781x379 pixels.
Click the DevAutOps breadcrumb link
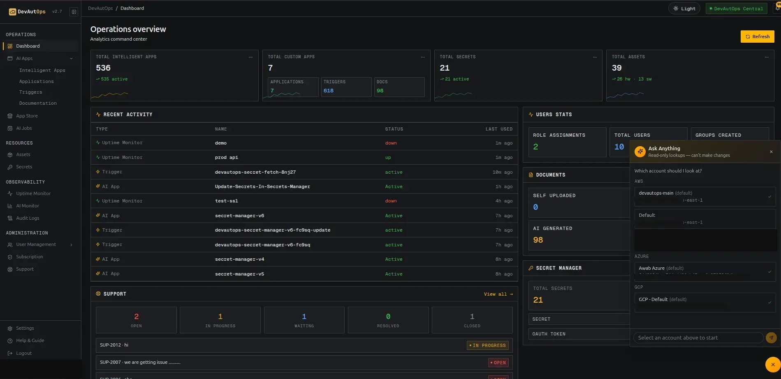[100, 8]
